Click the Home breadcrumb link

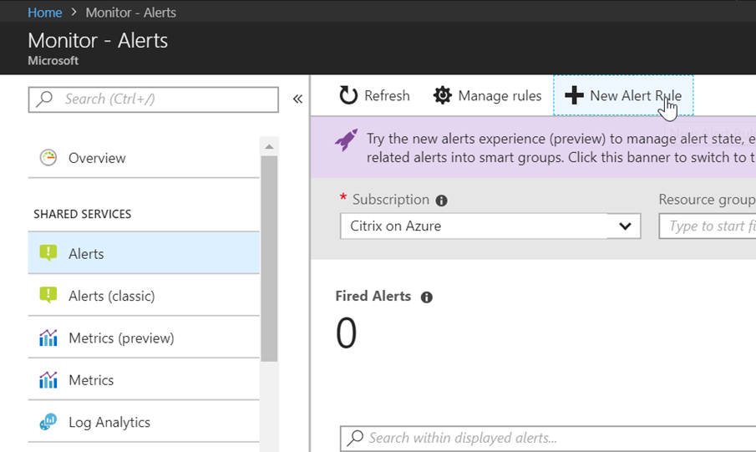[44, 13]
